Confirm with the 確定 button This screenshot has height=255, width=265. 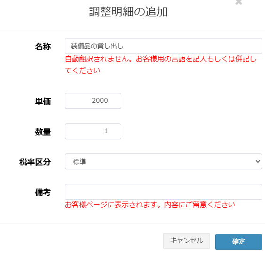pyautogui.click(x=239, y=242)
